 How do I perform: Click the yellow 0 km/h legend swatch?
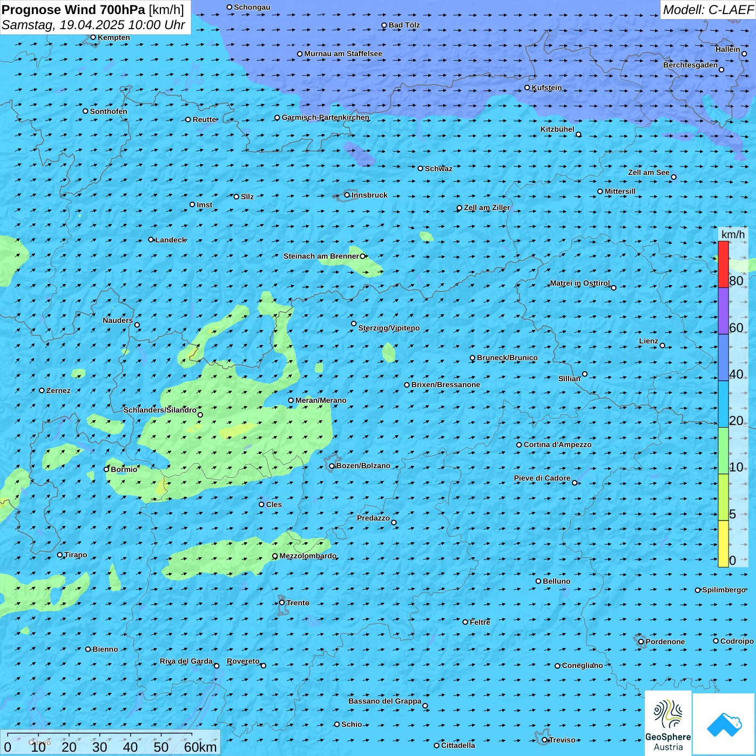click(723, 544)
